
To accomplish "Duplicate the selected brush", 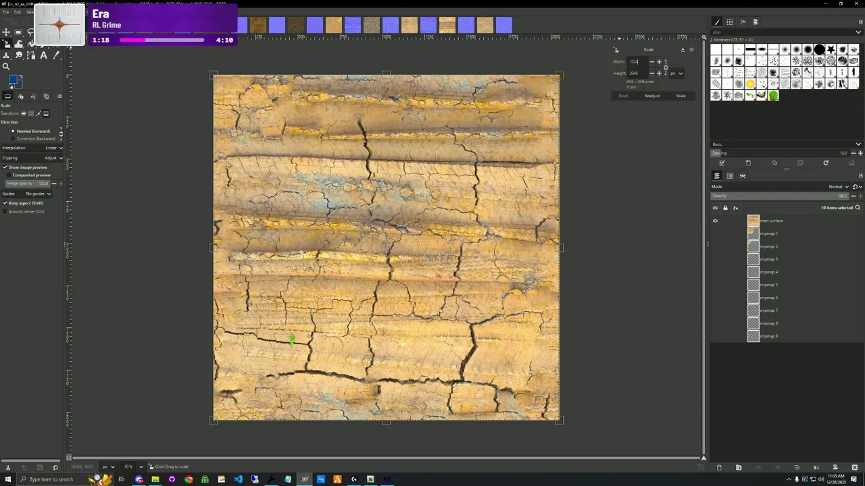I will click(774, 163).
